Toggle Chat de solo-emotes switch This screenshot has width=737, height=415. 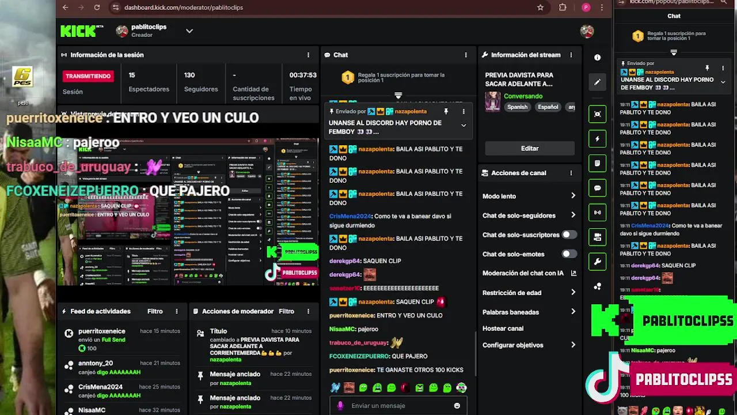tap(569, 254)
